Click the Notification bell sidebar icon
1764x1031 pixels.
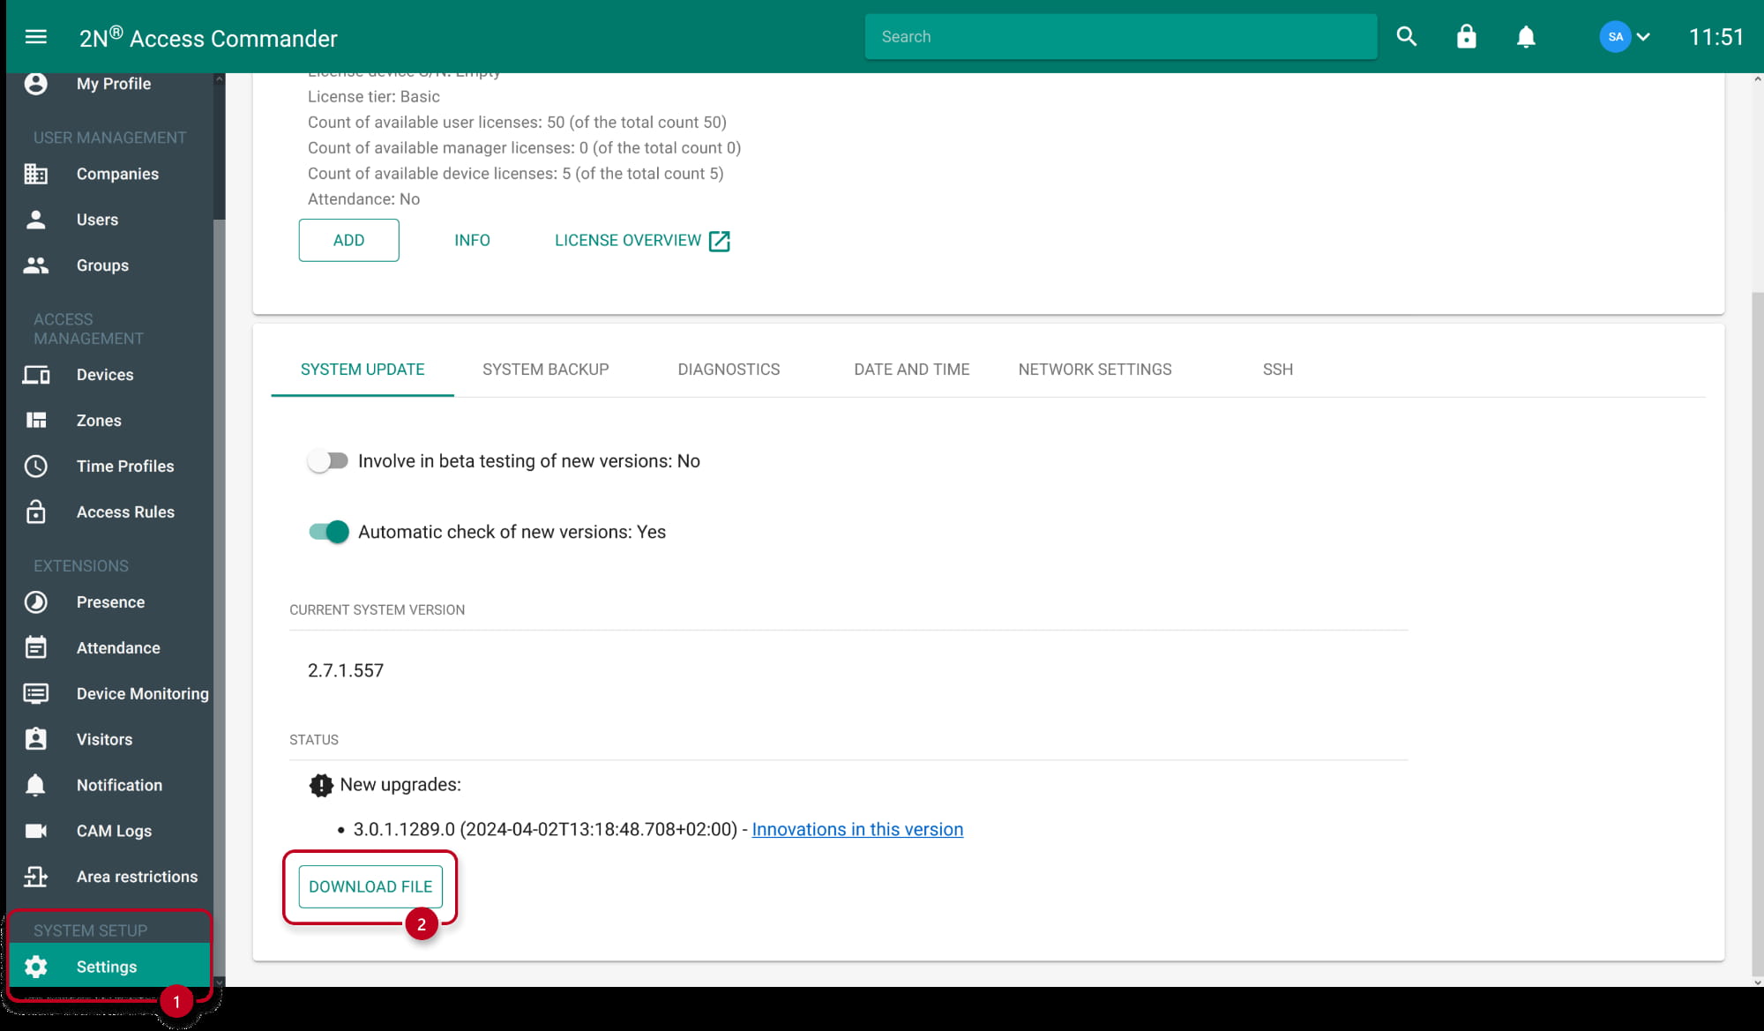coord(35,785)
